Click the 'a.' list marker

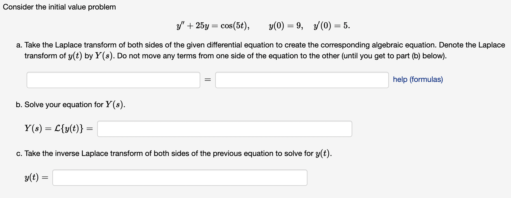coord(19,45)
